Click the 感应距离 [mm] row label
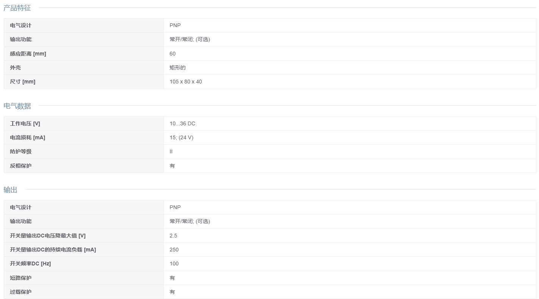The width and height of the screenshot is (539, 299). [28, 54]
